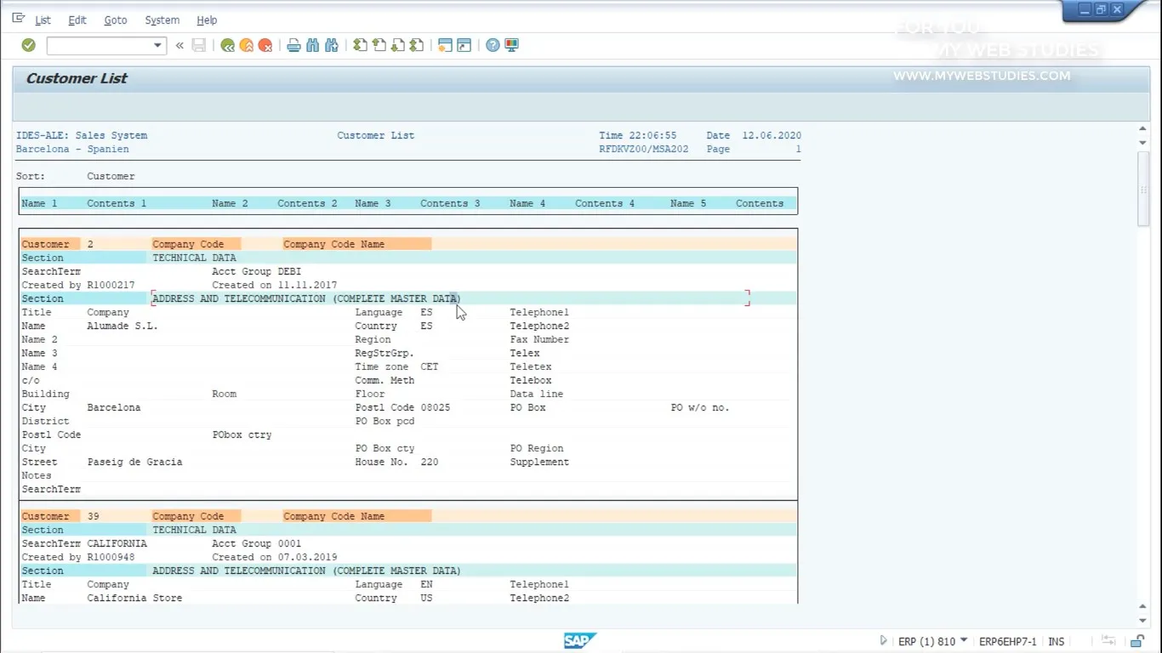Open the System menu
The width and height of the screenshot is (1162, 653).
tap(162, 20)
